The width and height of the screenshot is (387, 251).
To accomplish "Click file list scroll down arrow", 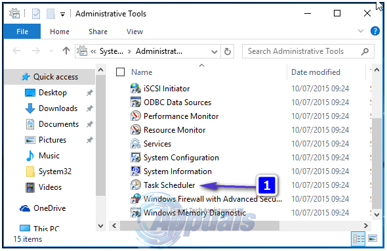I will coord(377,214).
